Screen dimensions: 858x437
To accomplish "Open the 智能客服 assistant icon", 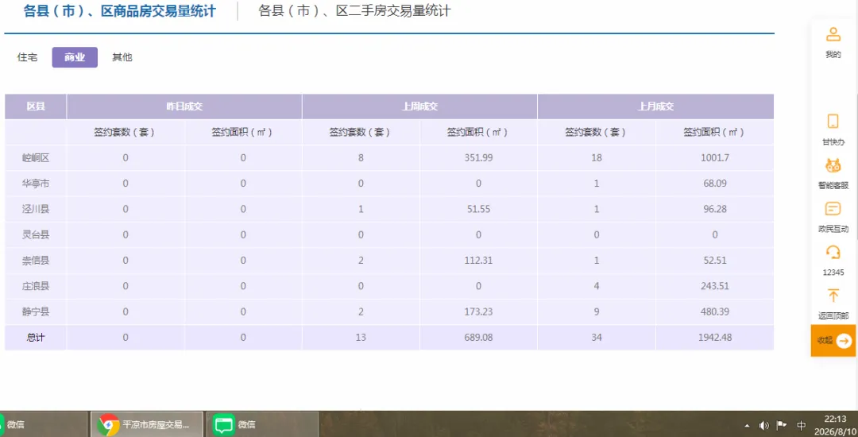I will pyautogui.click(x=833, y=166).
